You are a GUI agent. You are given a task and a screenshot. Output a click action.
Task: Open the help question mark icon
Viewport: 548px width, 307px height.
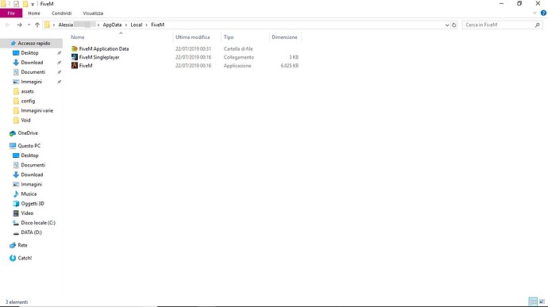[543, 13]
